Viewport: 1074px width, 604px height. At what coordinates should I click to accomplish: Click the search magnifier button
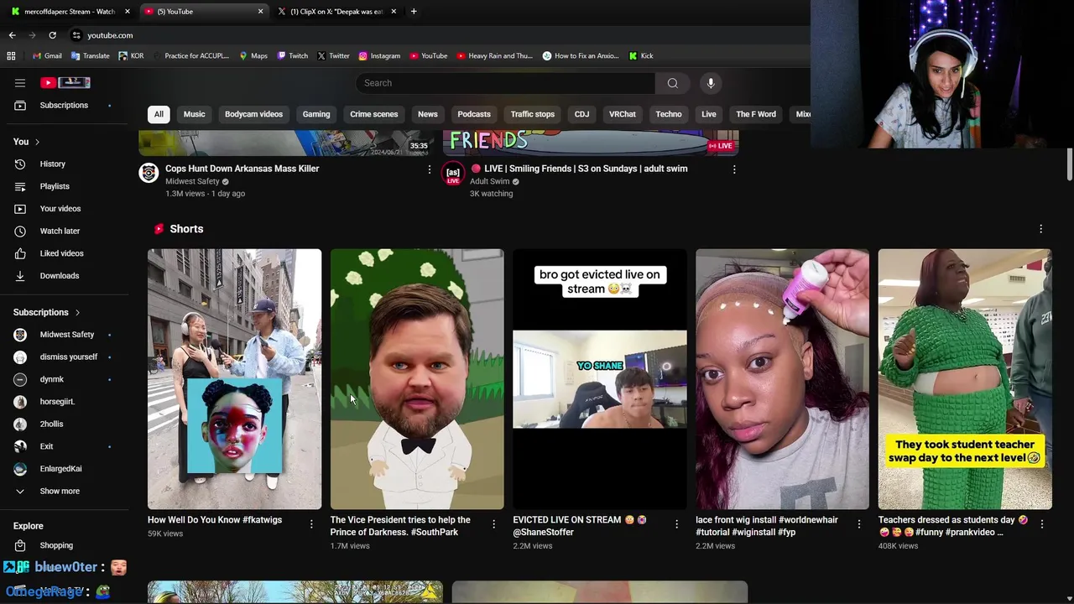[672, 83]
